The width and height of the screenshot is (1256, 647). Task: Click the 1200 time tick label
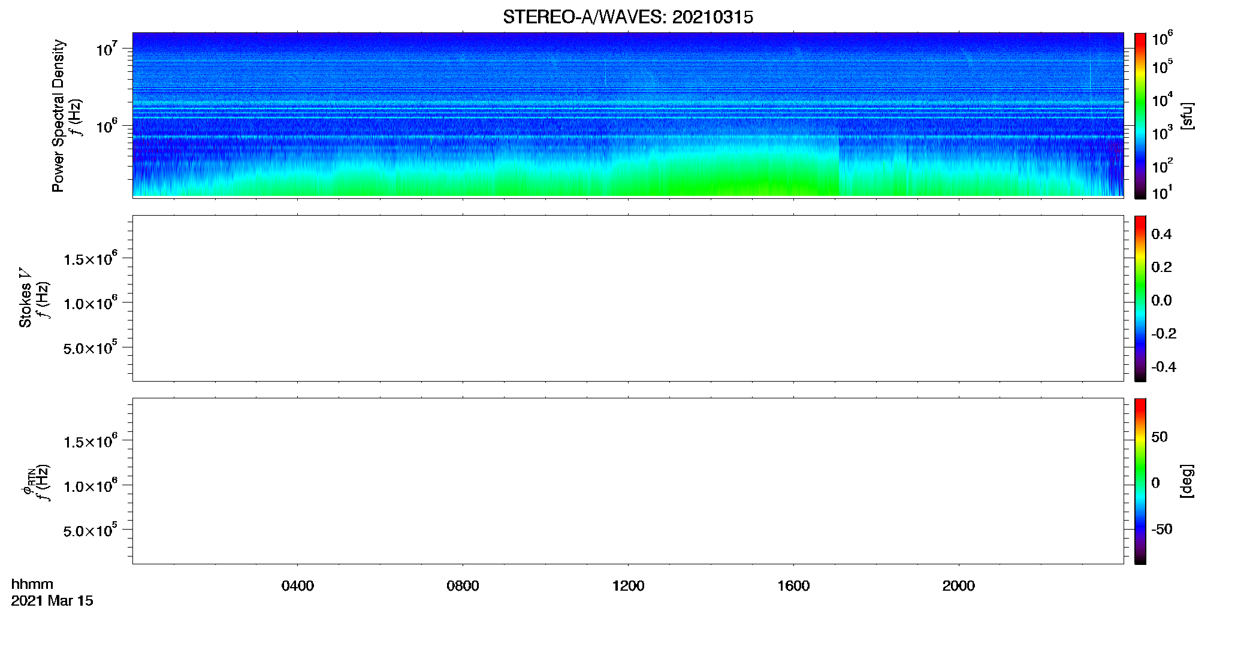click(628, 586)
